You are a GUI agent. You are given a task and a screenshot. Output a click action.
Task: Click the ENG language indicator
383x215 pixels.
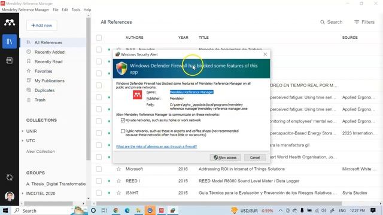(342, 210)
